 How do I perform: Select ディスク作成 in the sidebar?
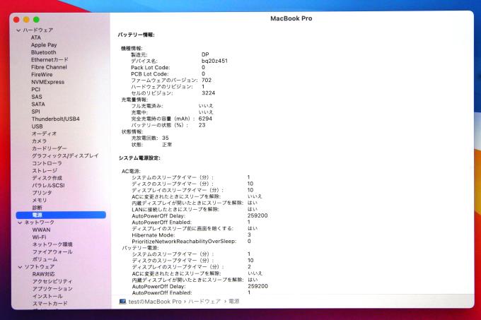47,178
